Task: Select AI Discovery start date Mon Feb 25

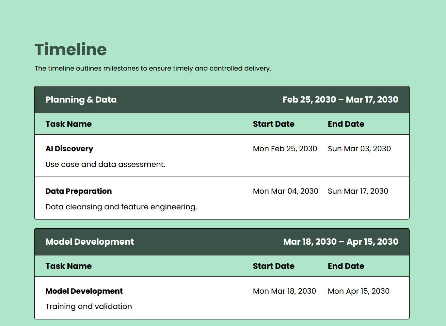Action: point(285,149)
